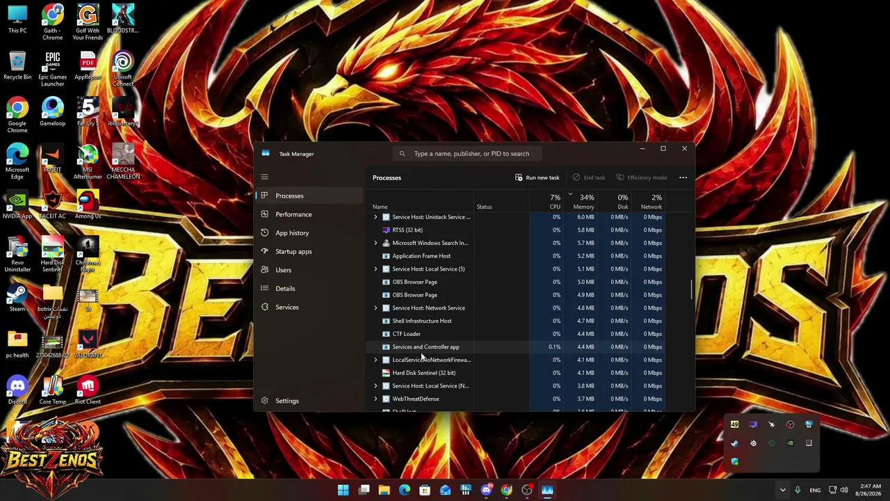Expand Service Host: Network Service row
Viewport: 890px width, 501px height.
tap(375, 308)
